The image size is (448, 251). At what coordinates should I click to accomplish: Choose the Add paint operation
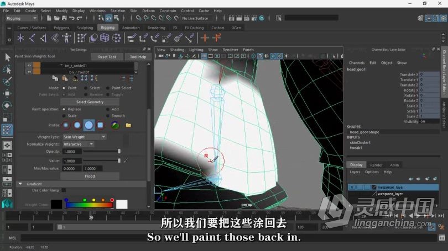[x=108, y=109]
